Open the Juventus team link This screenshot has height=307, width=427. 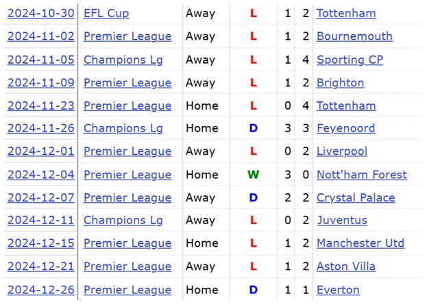(x=341, y=220)
